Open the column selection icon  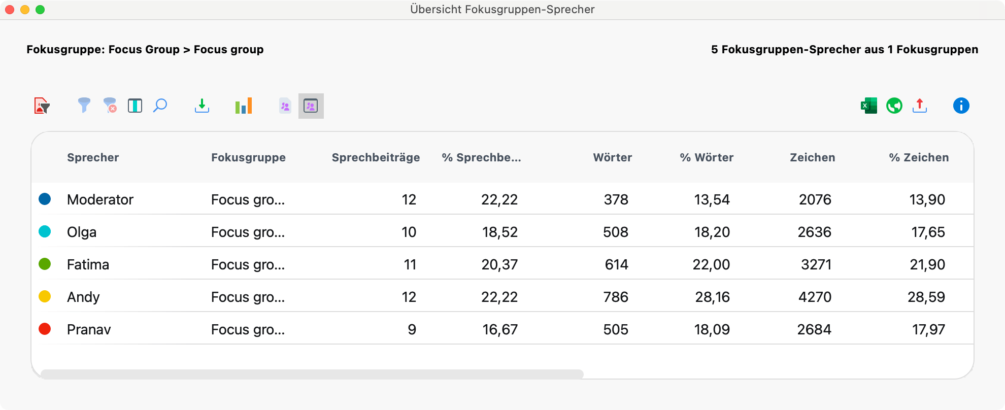click(135, 106)
